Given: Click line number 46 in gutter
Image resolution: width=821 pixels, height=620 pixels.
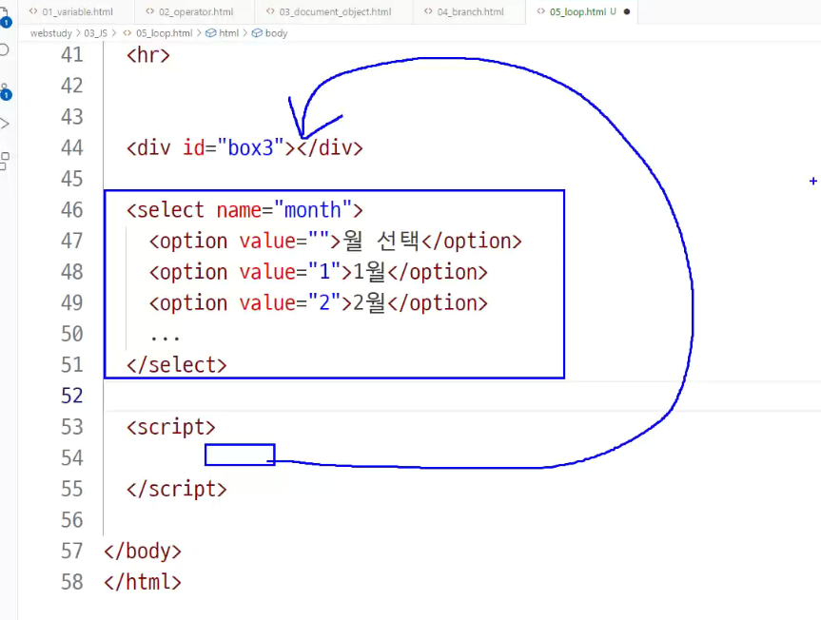Looking at the screenshot, I should [71, 210].
